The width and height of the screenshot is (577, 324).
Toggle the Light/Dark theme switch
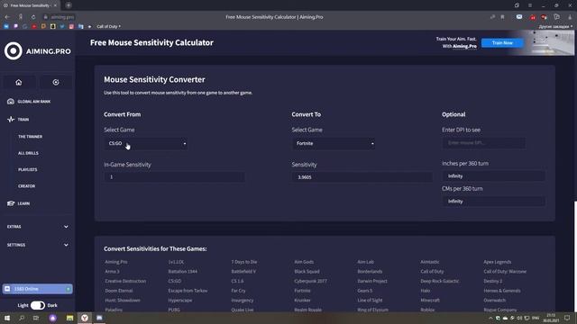pyautogui.click(x=38, y=305)
